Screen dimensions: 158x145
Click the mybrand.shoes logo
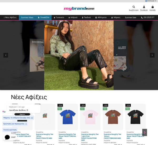pos(79,9)
